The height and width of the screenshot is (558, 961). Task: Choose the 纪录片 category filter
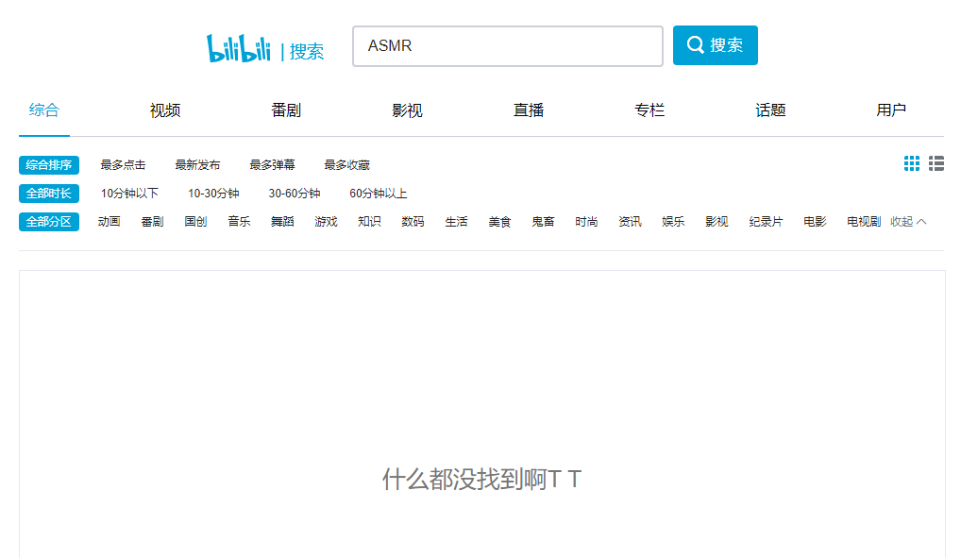(766, 222)
